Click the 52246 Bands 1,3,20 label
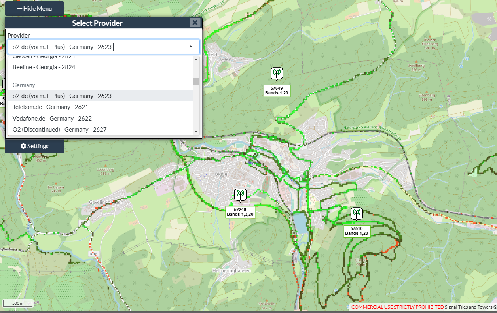The width and height of the screenshot is (497, 313). pyautogui.click(x=240, y=212)
